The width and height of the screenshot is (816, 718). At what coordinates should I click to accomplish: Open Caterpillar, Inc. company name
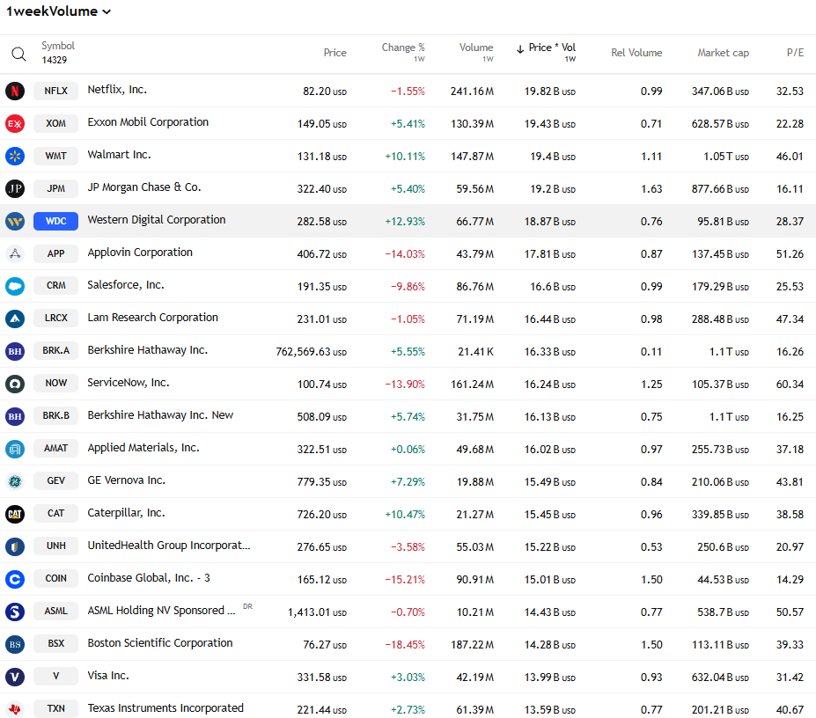[126, 513]
